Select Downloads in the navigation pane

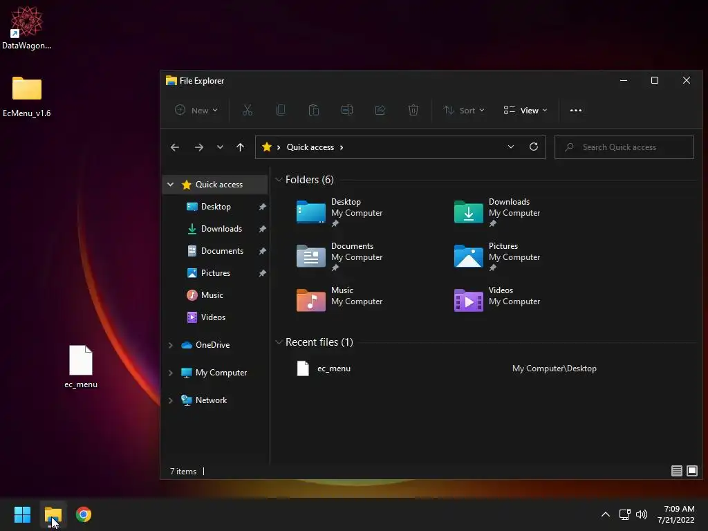click(222, 229)
